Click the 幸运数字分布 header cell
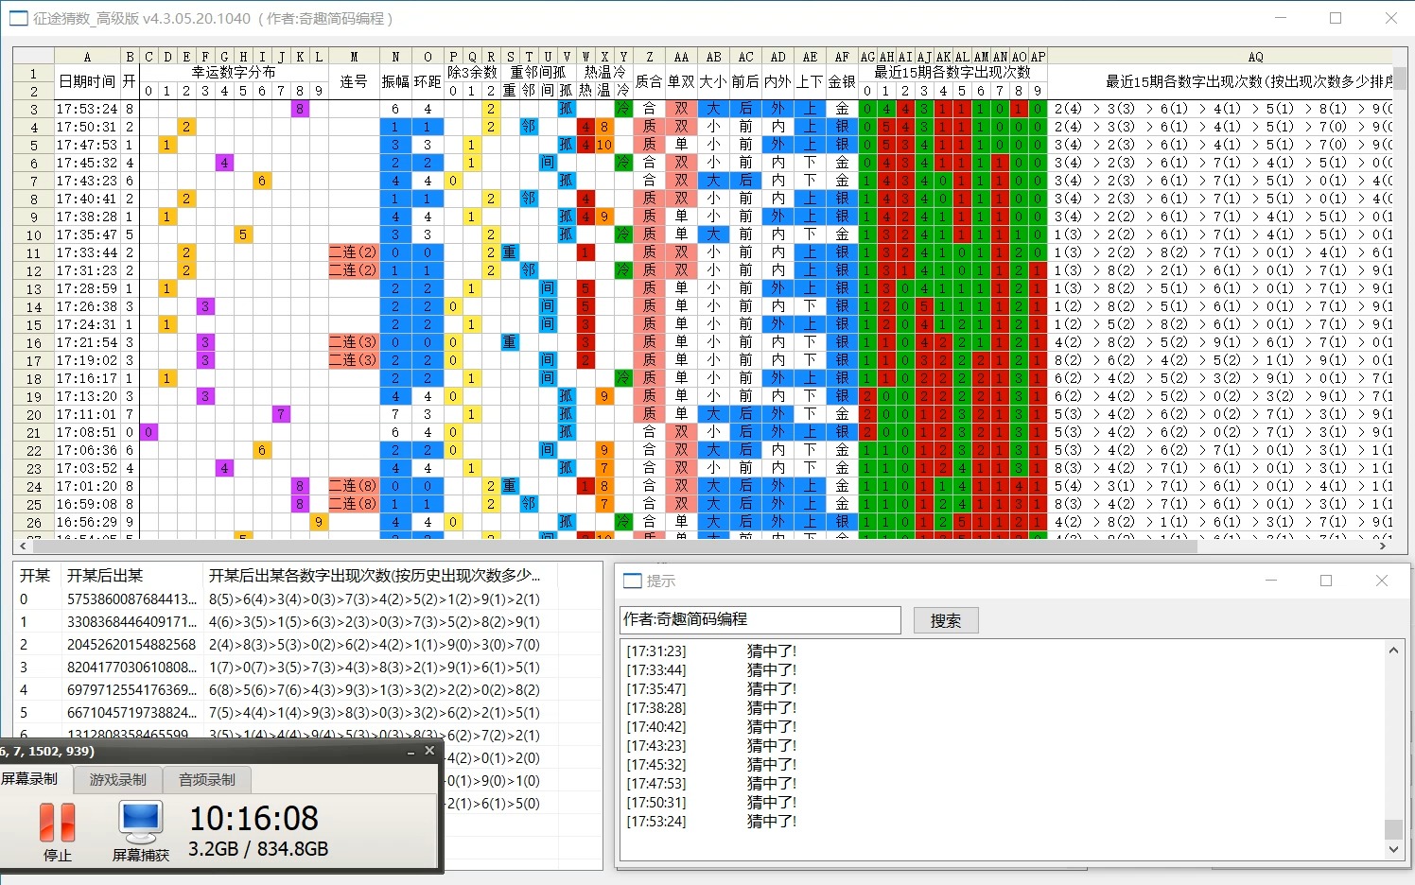This screenshot has height=885, width=1415. pyautogui.click(x=234, y=73)
